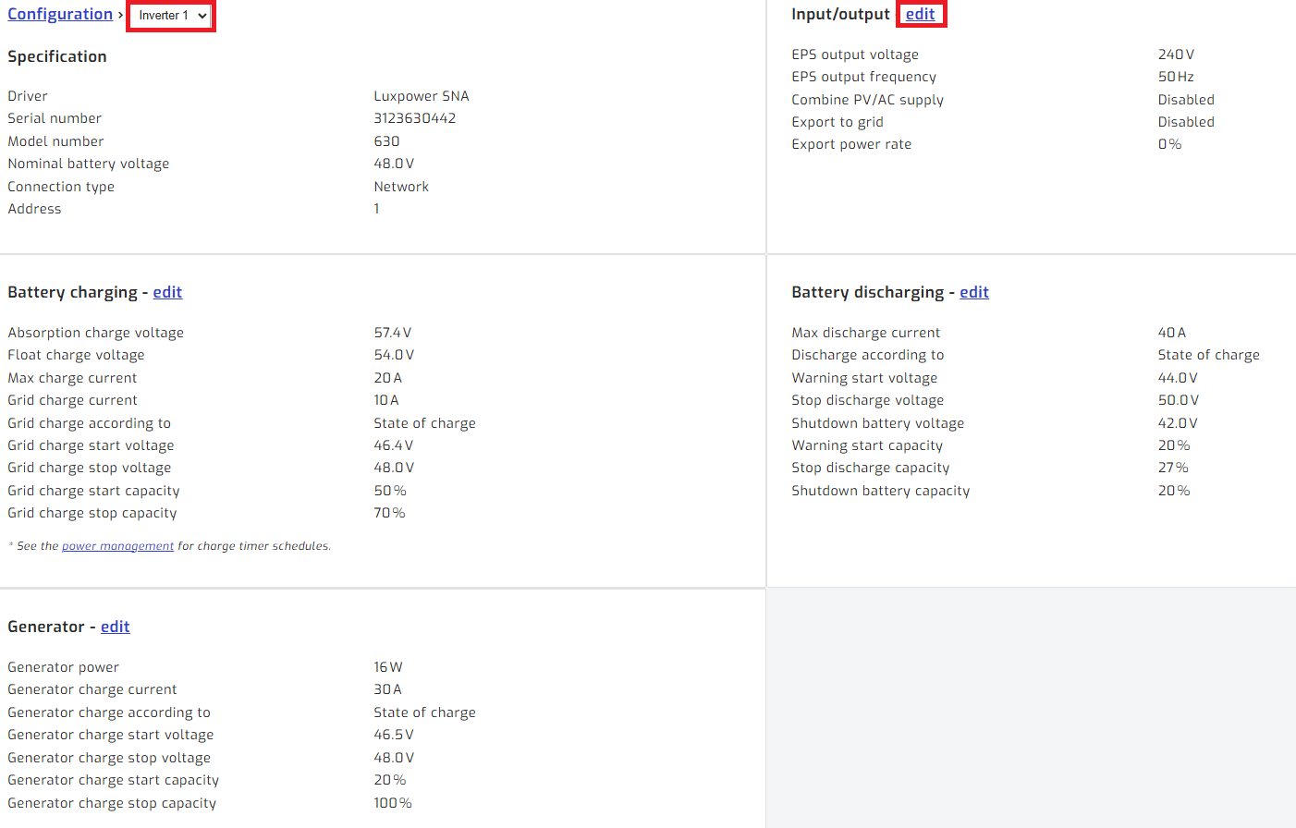
Task: Click the EPS output voltage value
Action: (x=1176, y=55)
